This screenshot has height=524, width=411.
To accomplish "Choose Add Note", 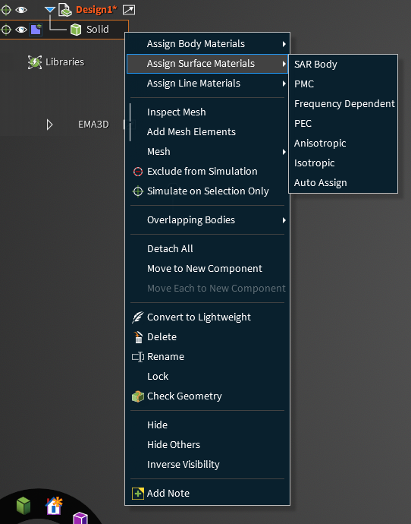I will point(207,494).
